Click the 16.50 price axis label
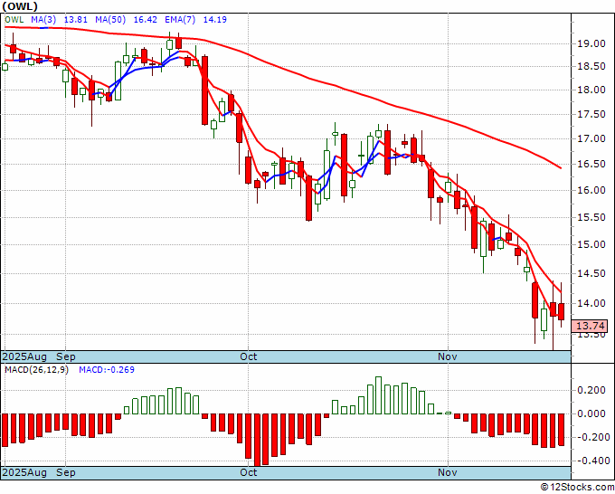The height and width of the screenshot is (494, 615). 591,164
